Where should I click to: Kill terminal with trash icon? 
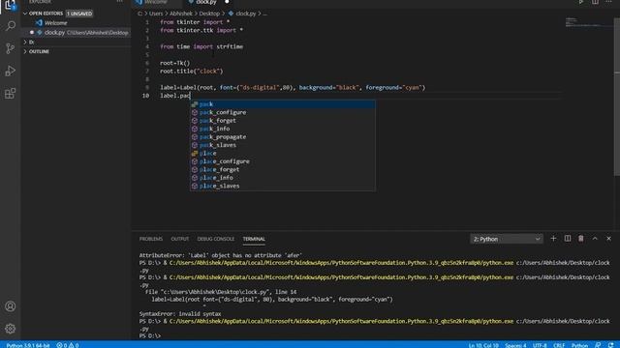coord(581,239)
